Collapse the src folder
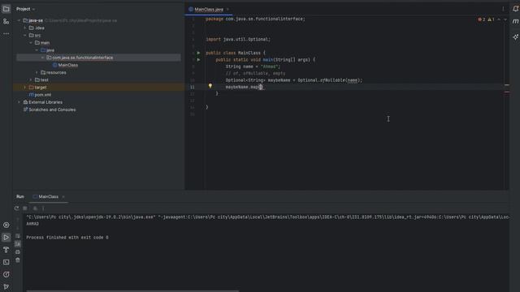 [x=25, y=36]
